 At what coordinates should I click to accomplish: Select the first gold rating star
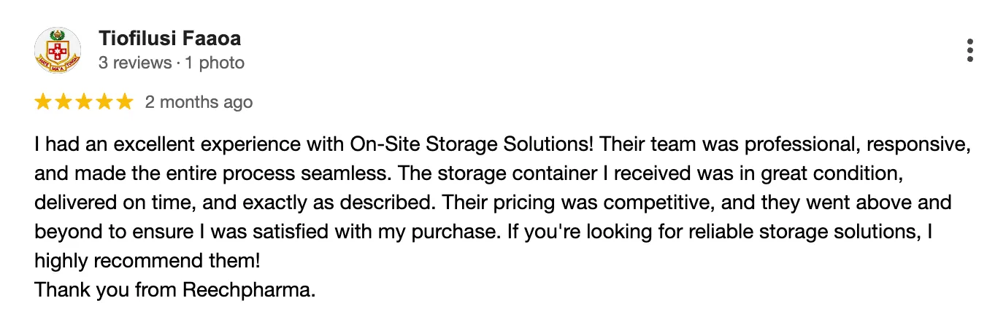(43, 102)
